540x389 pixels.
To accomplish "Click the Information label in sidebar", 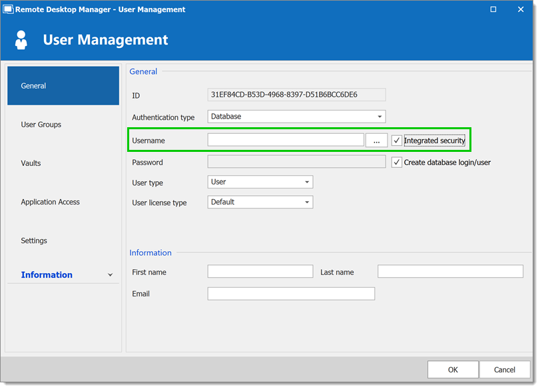I will point(47,275).
